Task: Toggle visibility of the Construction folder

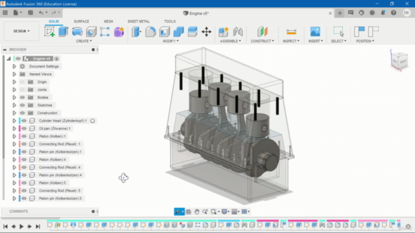Action: point(23,113)
